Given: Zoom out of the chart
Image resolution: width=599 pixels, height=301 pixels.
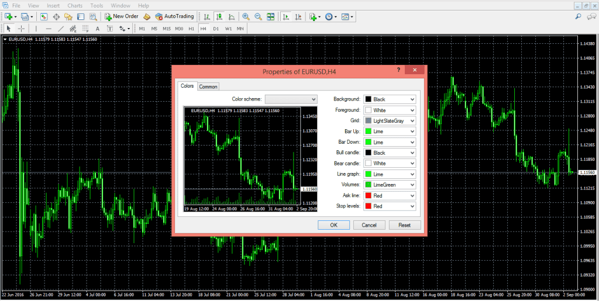Looking at the screenshot, I should point(258,16).
